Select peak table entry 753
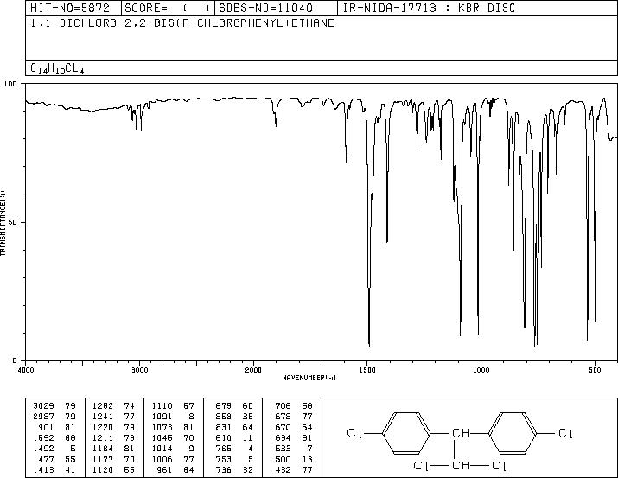Screen dimensions: 618x478 click(224, 459)
